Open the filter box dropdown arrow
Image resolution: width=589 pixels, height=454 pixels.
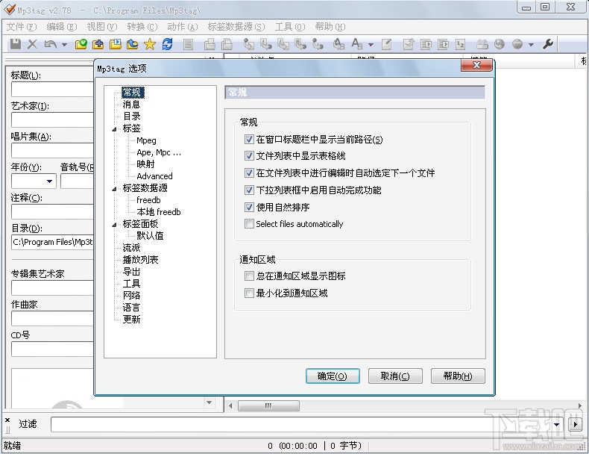[x=556, y=425]
